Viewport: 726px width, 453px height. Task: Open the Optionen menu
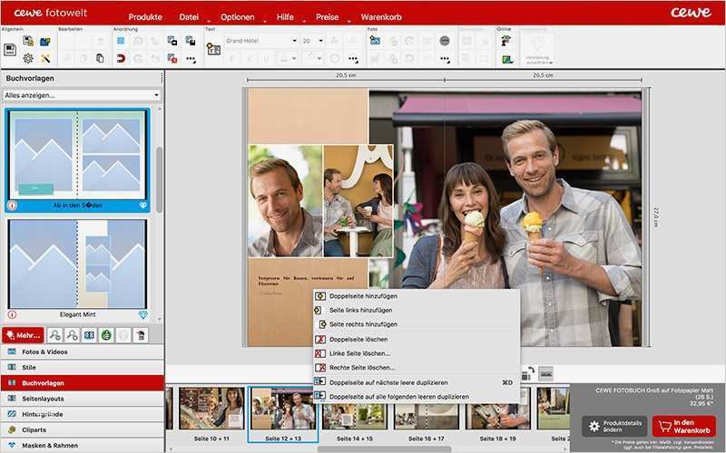click(x=238, y=17)
